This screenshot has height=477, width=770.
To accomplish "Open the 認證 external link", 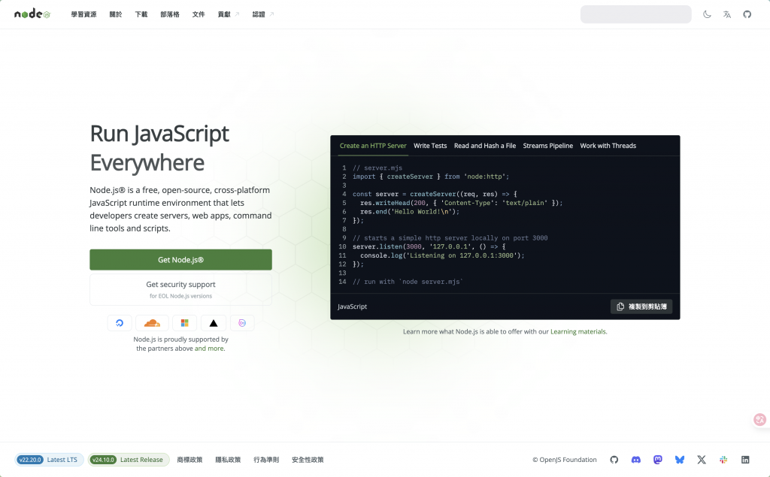I will tap(262, 14).
